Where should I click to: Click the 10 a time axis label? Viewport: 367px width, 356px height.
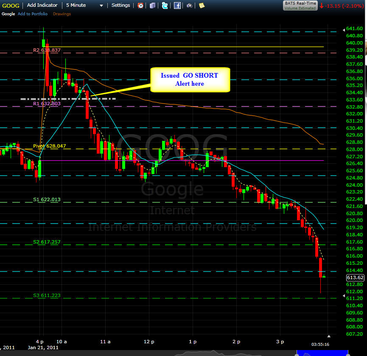62,342
